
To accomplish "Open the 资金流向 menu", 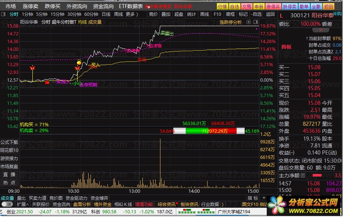I will [x=103, y=7].
